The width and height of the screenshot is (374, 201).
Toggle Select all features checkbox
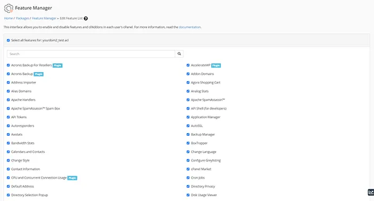[x=8, y=40]
